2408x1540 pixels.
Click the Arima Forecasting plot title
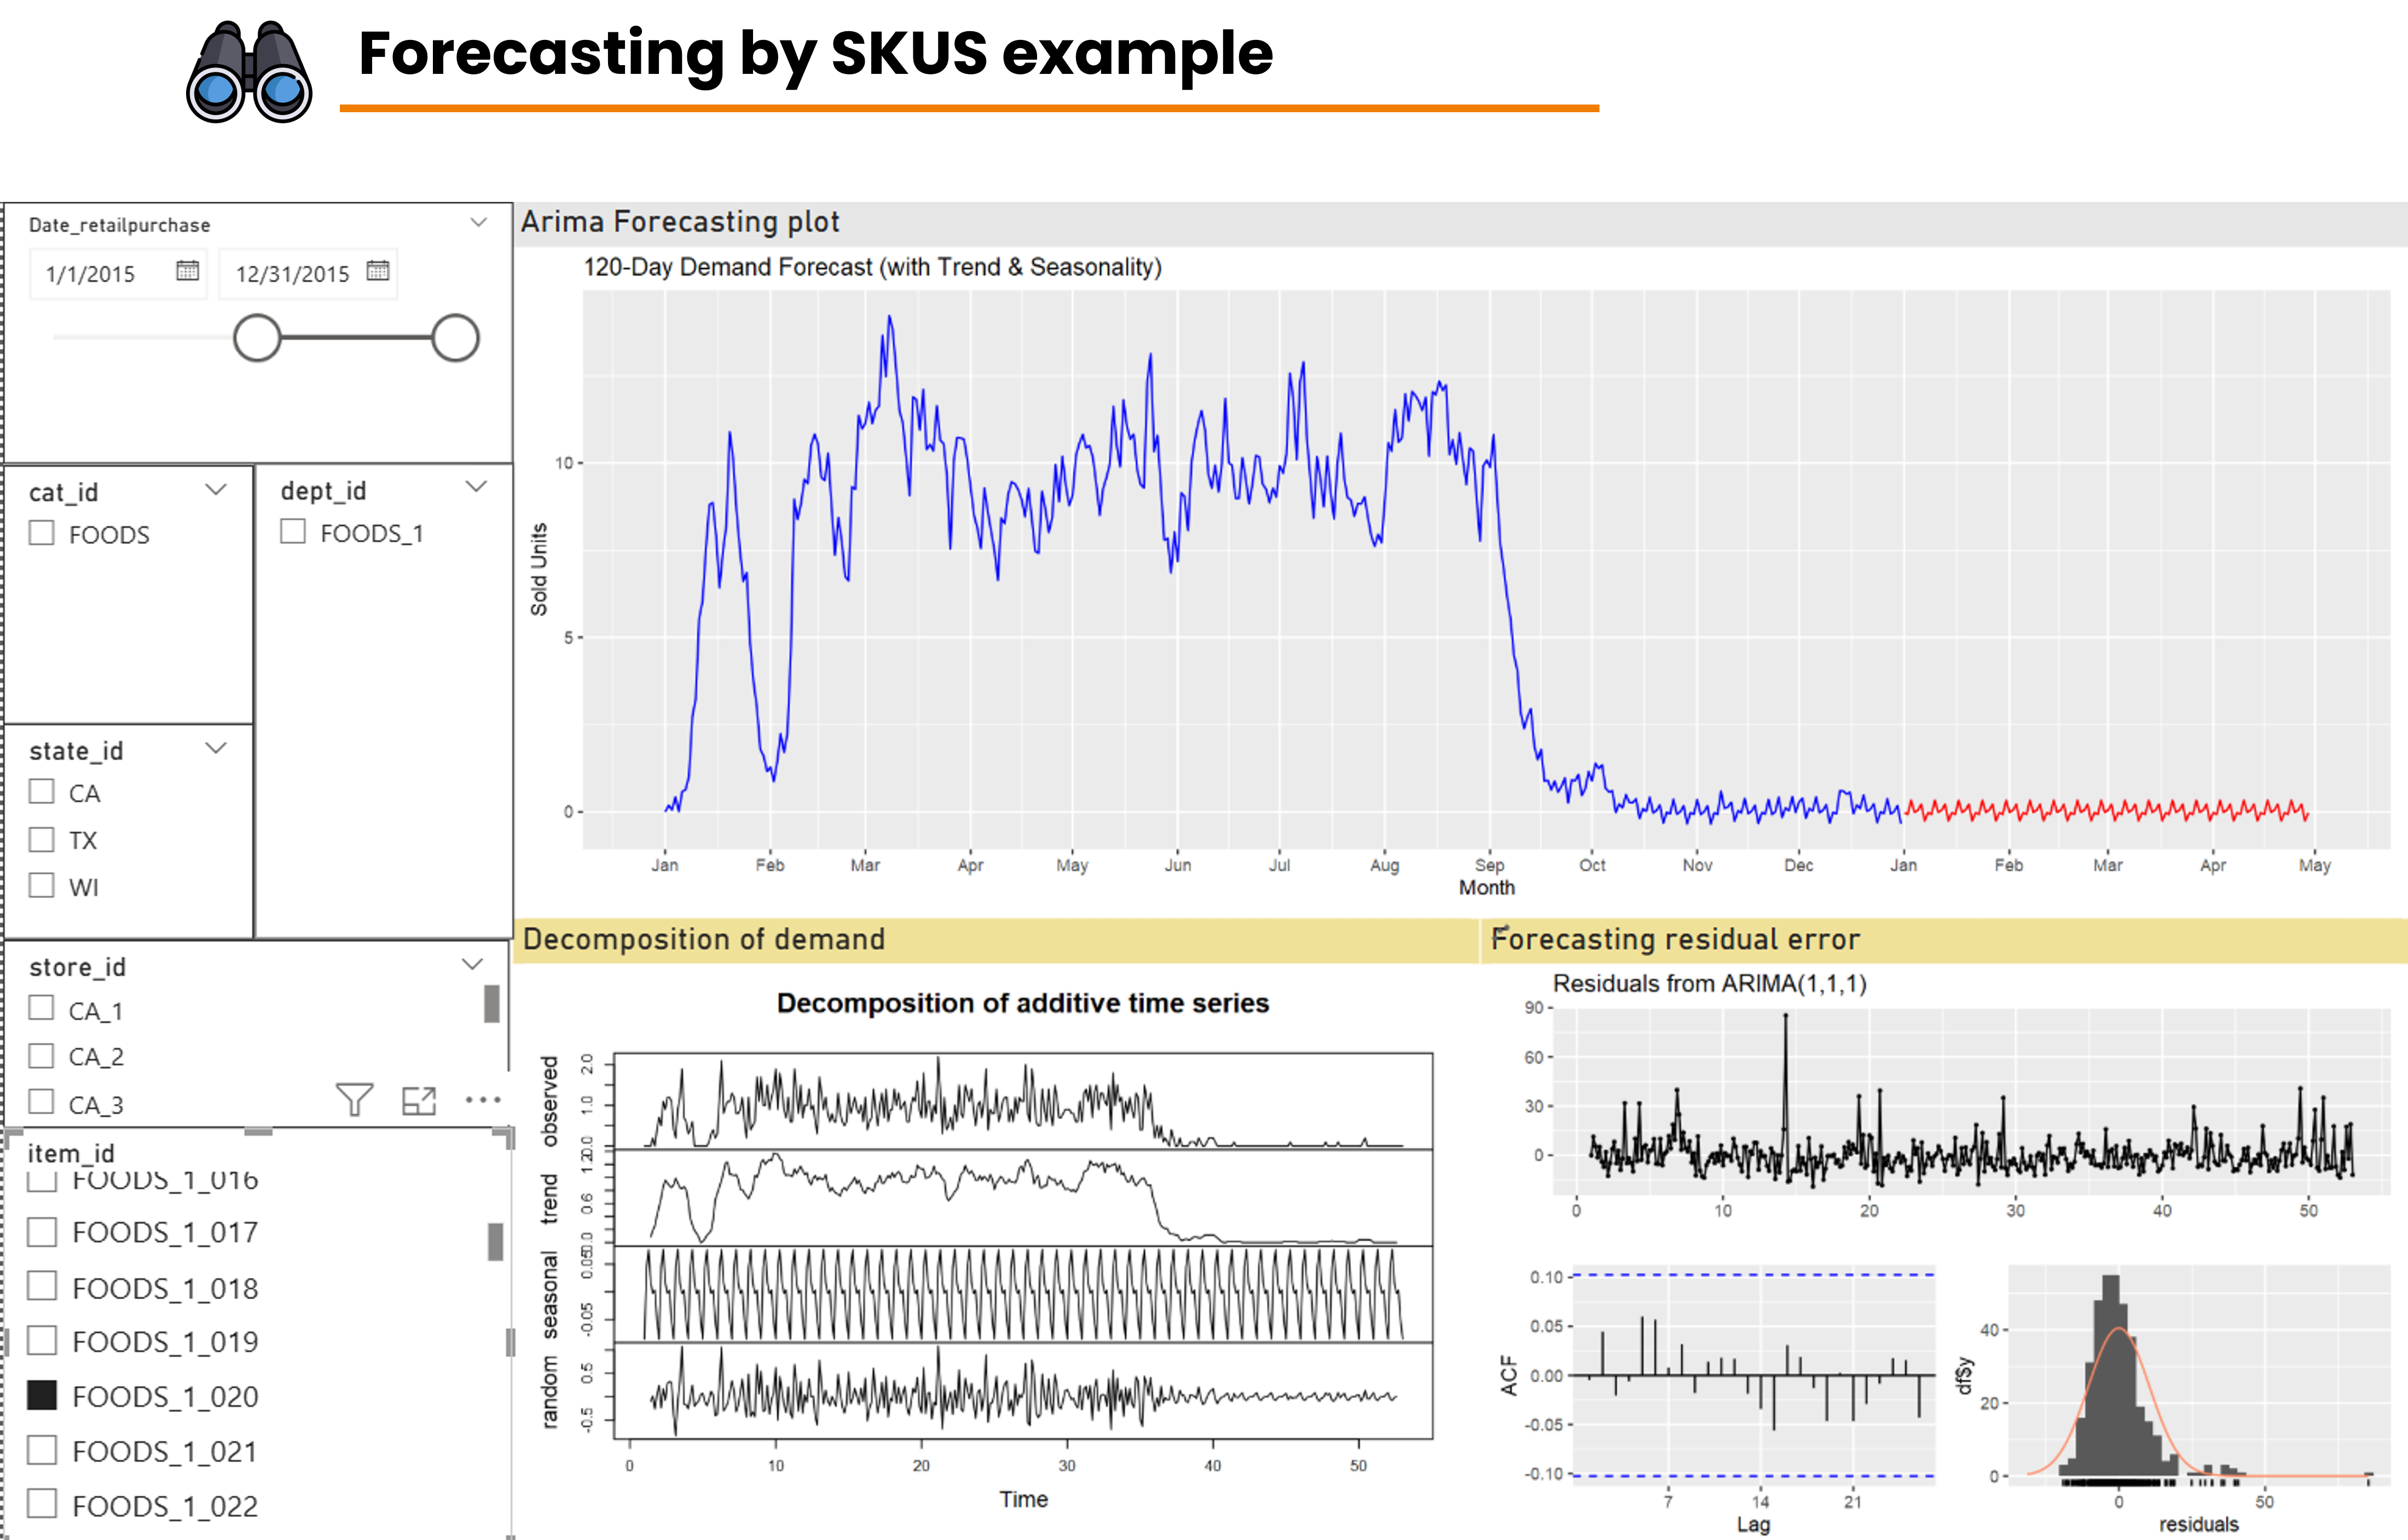pyautogui.click(x=680, y=222)
